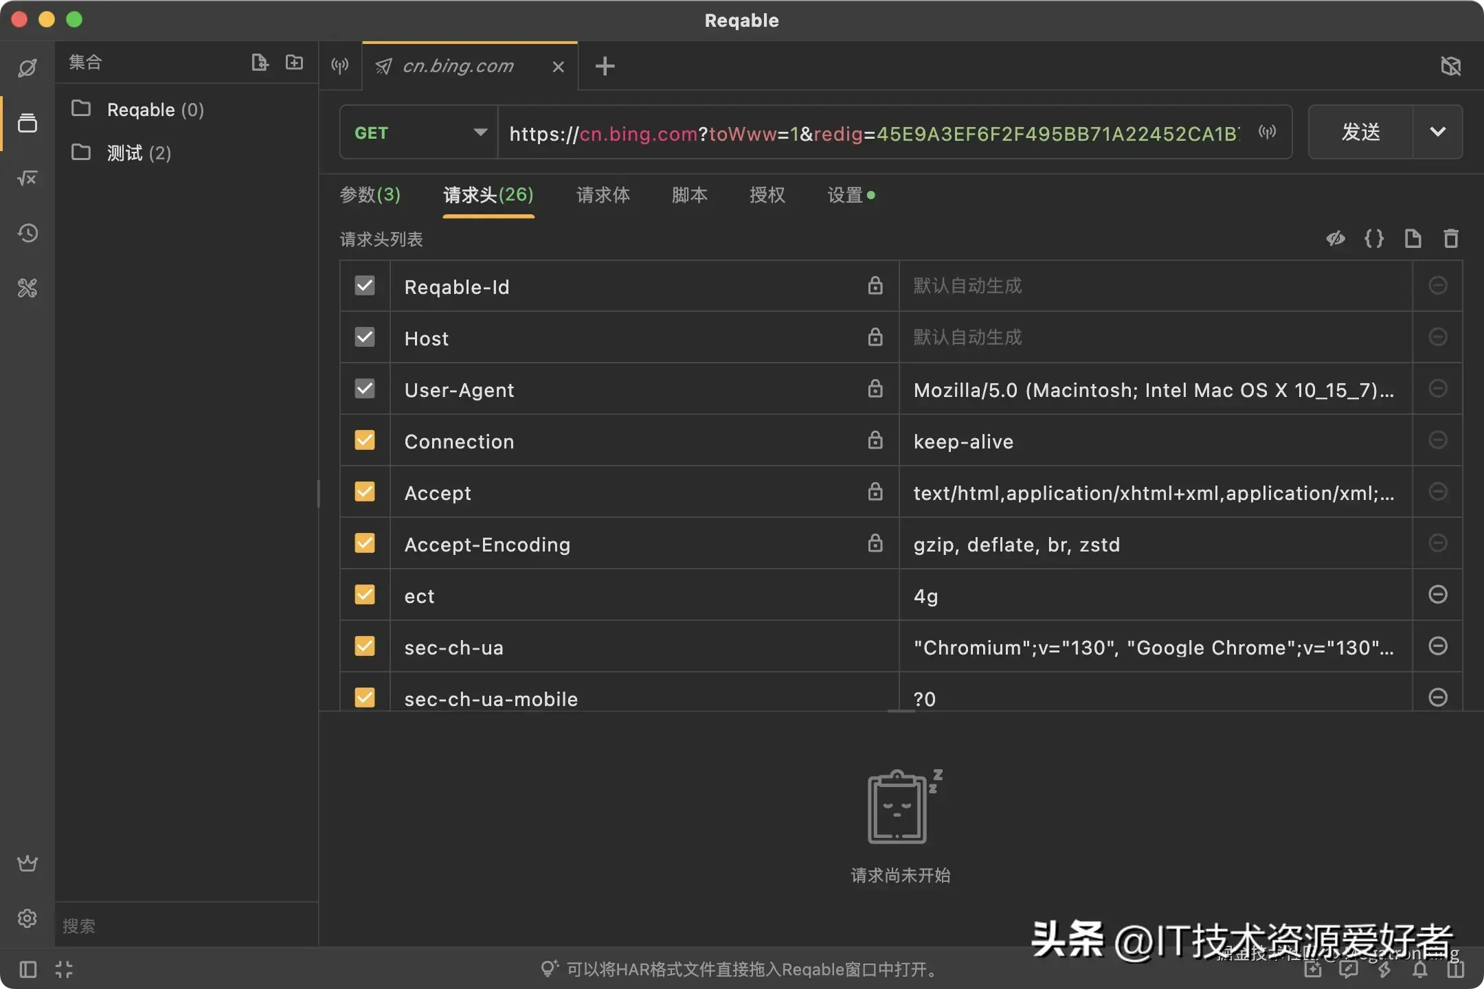The image size is (1484, 989).
Task: Uncheck the Accept header
Action: (365, 492)
